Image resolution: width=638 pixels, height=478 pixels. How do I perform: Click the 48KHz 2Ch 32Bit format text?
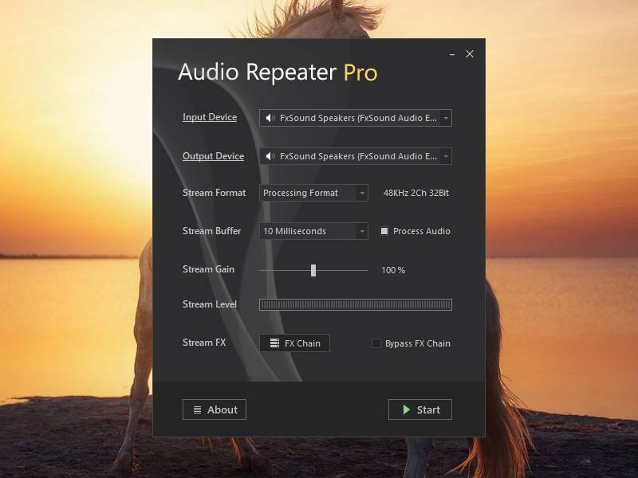click(x=415, y=193)
